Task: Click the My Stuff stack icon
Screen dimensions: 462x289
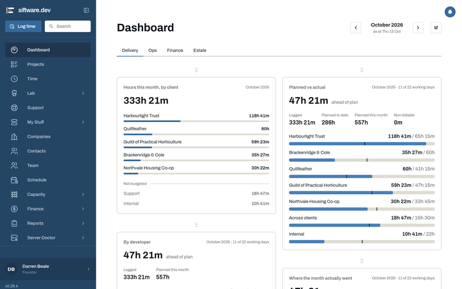Action: click(14, 122)
